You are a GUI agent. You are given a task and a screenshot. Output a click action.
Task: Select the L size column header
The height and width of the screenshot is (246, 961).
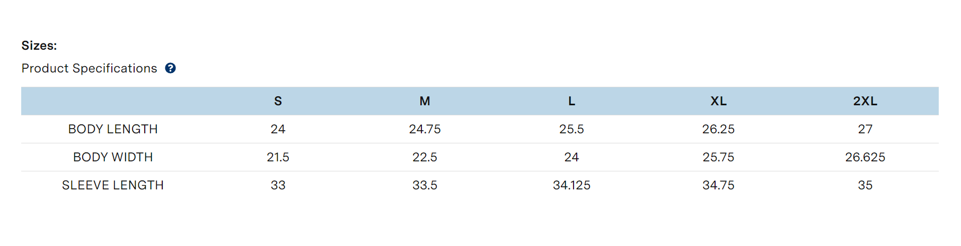571,101
